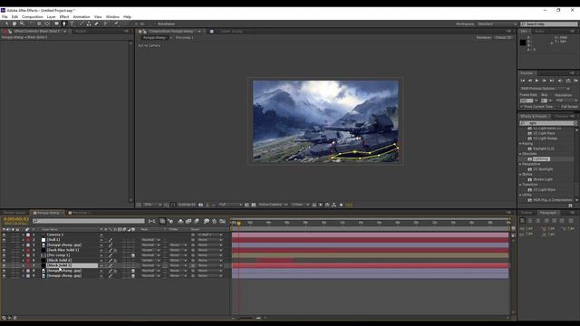The image size is (580, 326).
Task: Toggle Draft 3D in timeline
Action: pyautogui.click(x=170, y=221)
